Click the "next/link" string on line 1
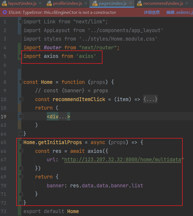The image size is (193, 216). coord(89,22)
